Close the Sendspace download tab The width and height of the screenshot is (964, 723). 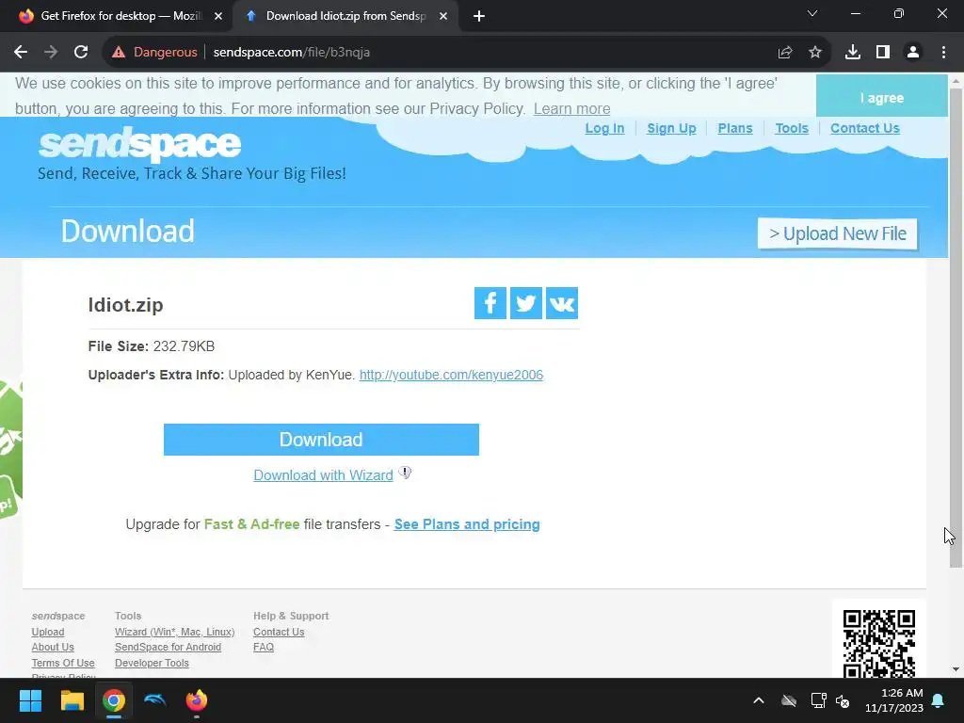[443, 16]
